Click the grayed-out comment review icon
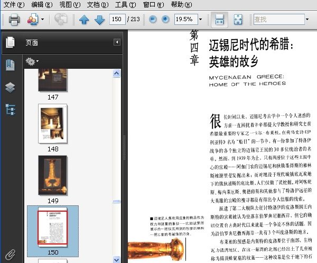The height and width of the screenshot is (263, 317). (x=61, y=19)
